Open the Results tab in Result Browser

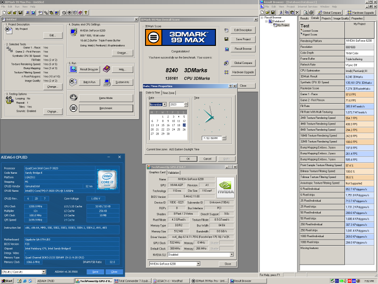pyautogui.click(x=304, y=18)
